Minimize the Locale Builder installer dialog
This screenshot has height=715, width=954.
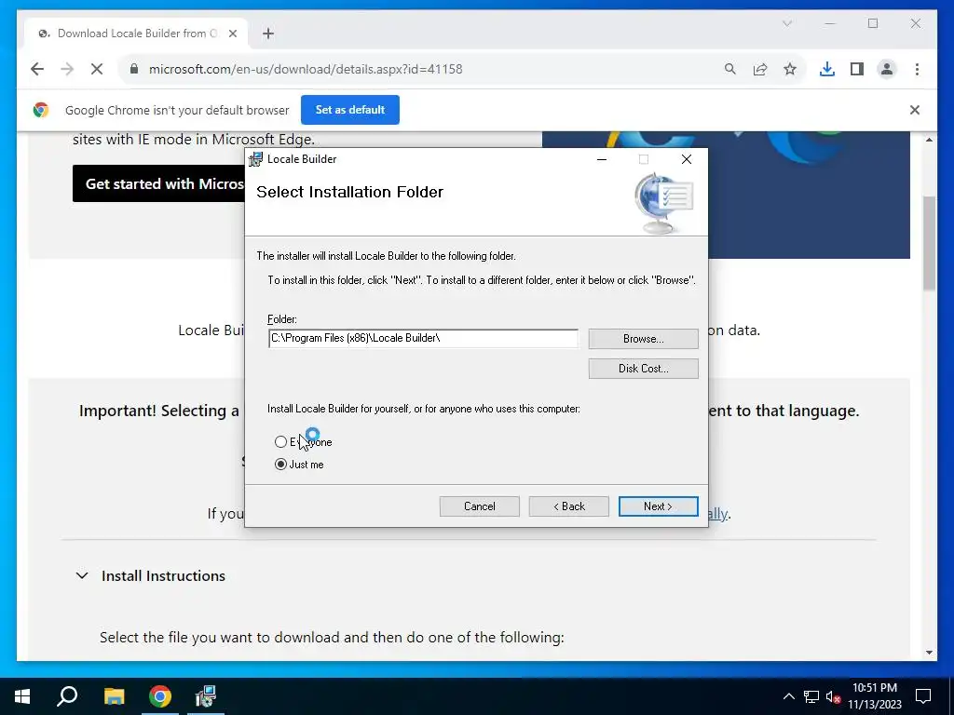pos(602,159)
